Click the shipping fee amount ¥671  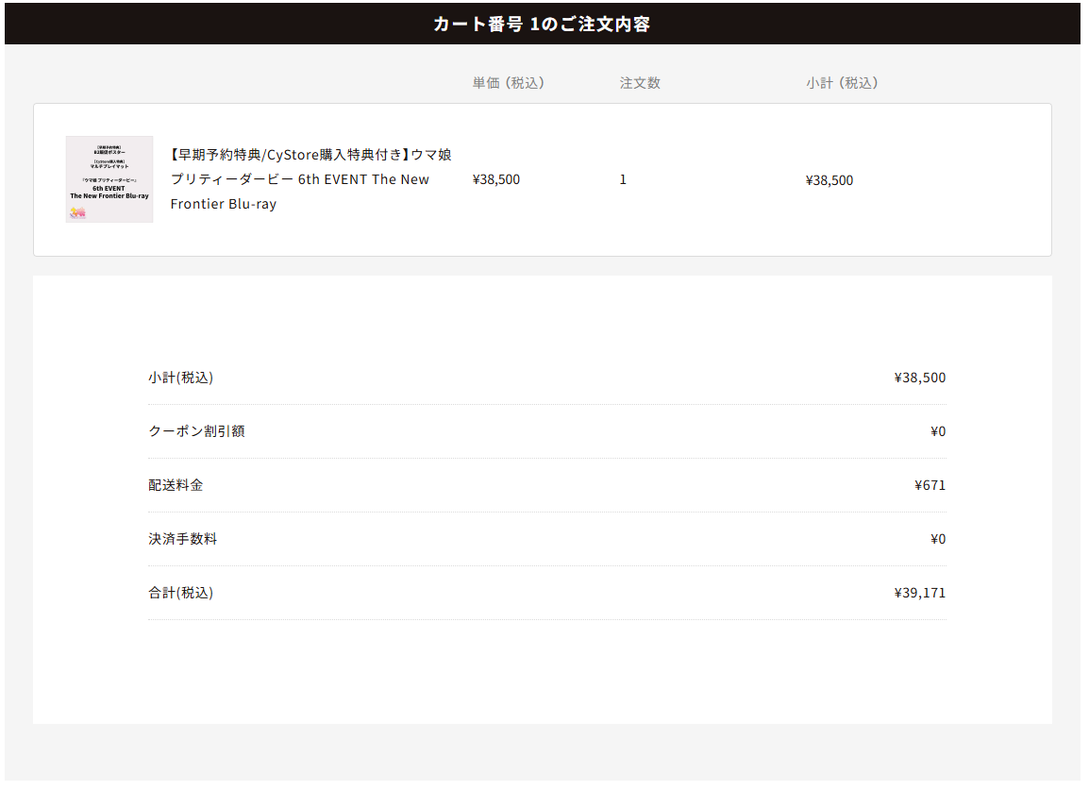930,485
